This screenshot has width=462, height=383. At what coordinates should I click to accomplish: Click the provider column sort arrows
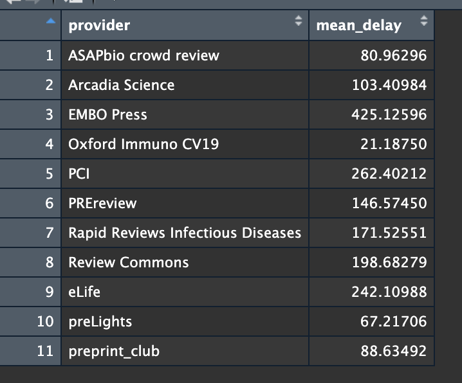[x=298, y=21]
